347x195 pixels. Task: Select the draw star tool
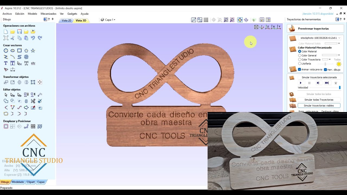[x=33, y=51]
